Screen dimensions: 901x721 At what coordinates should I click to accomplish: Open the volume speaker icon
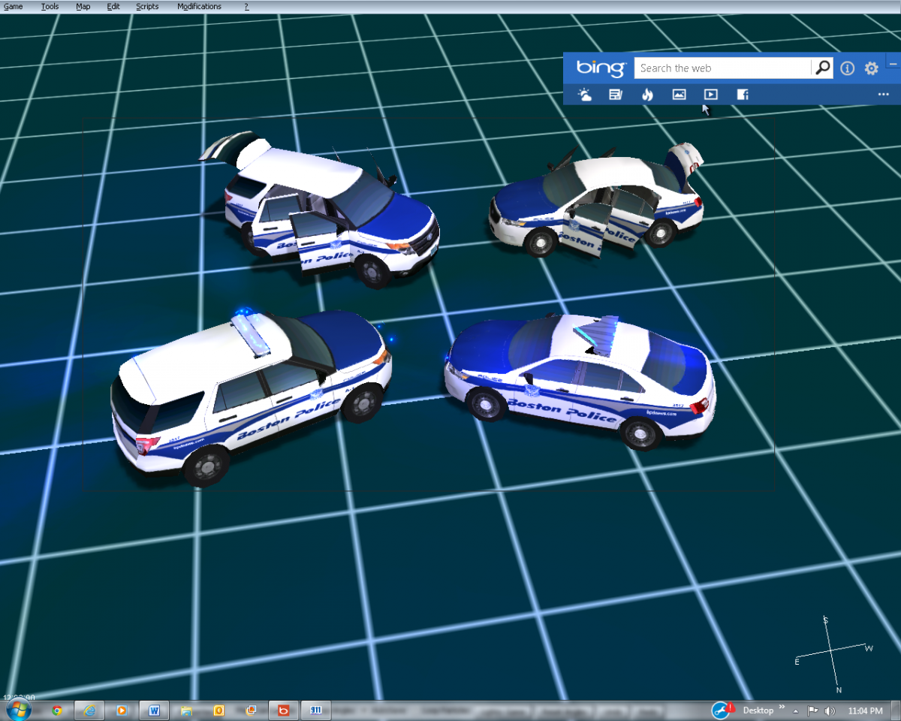tap(830, 710)
